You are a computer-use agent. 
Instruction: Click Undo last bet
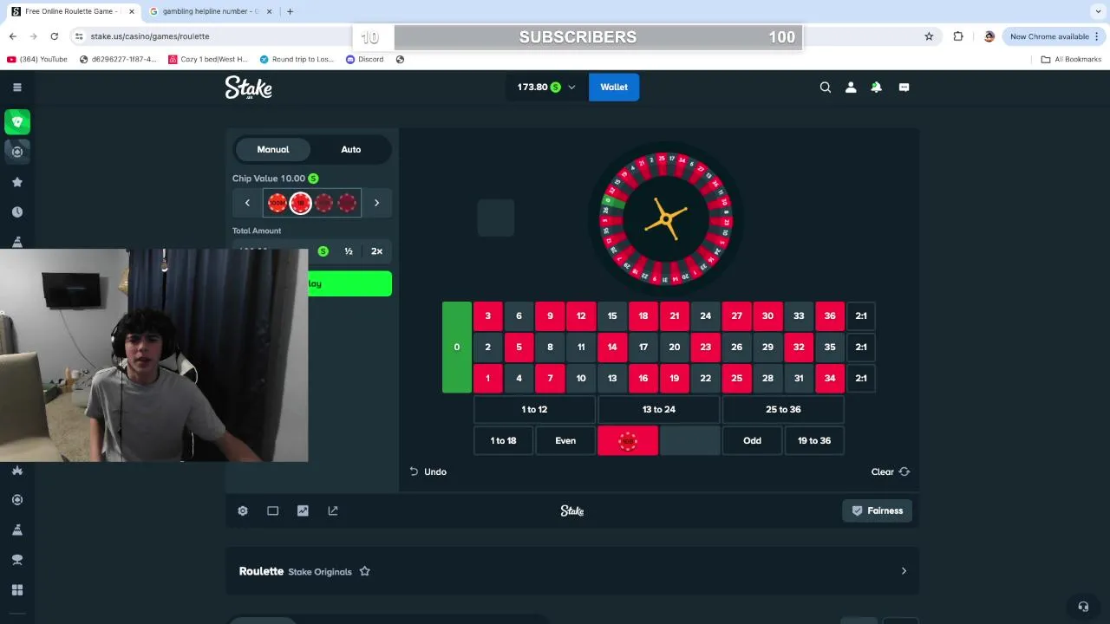[428, 471]
